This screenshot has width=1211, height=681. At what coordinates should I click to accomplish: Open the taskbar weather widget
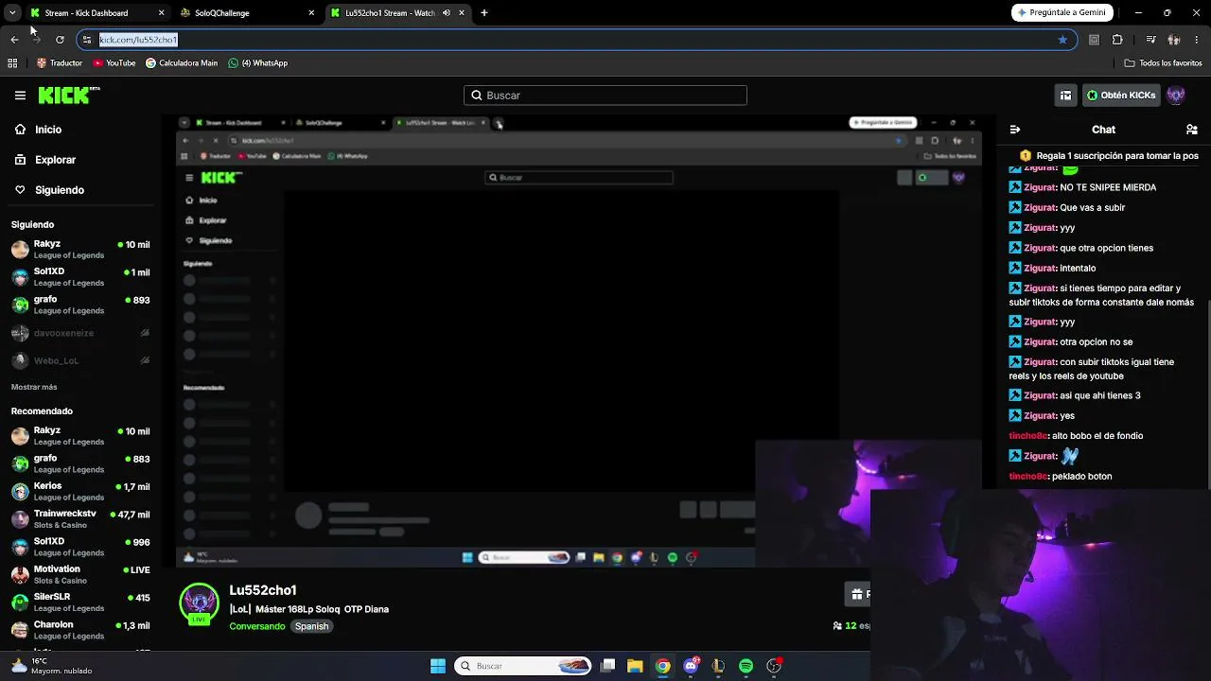pos(52,666)
